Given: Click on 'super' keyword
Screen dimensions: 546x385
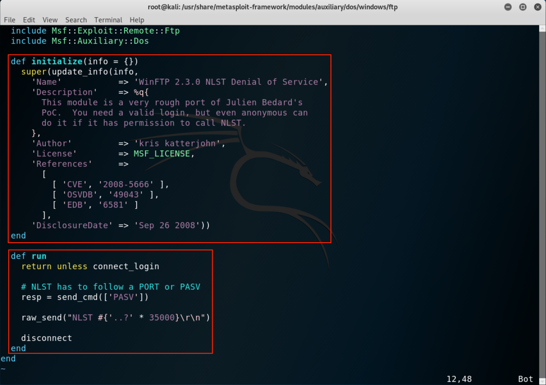Looking at the screenshot, I should 34,72.
